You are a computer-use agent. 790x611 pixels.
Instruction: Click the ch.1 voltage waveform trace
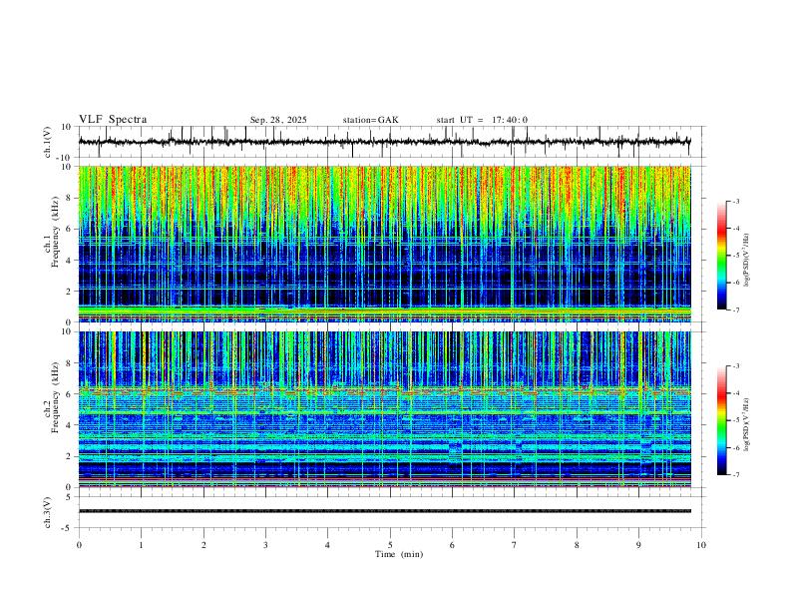(x=384, y=142)
